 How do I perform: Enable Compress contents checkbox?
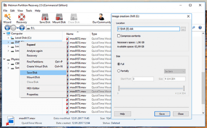coord(119,36)
